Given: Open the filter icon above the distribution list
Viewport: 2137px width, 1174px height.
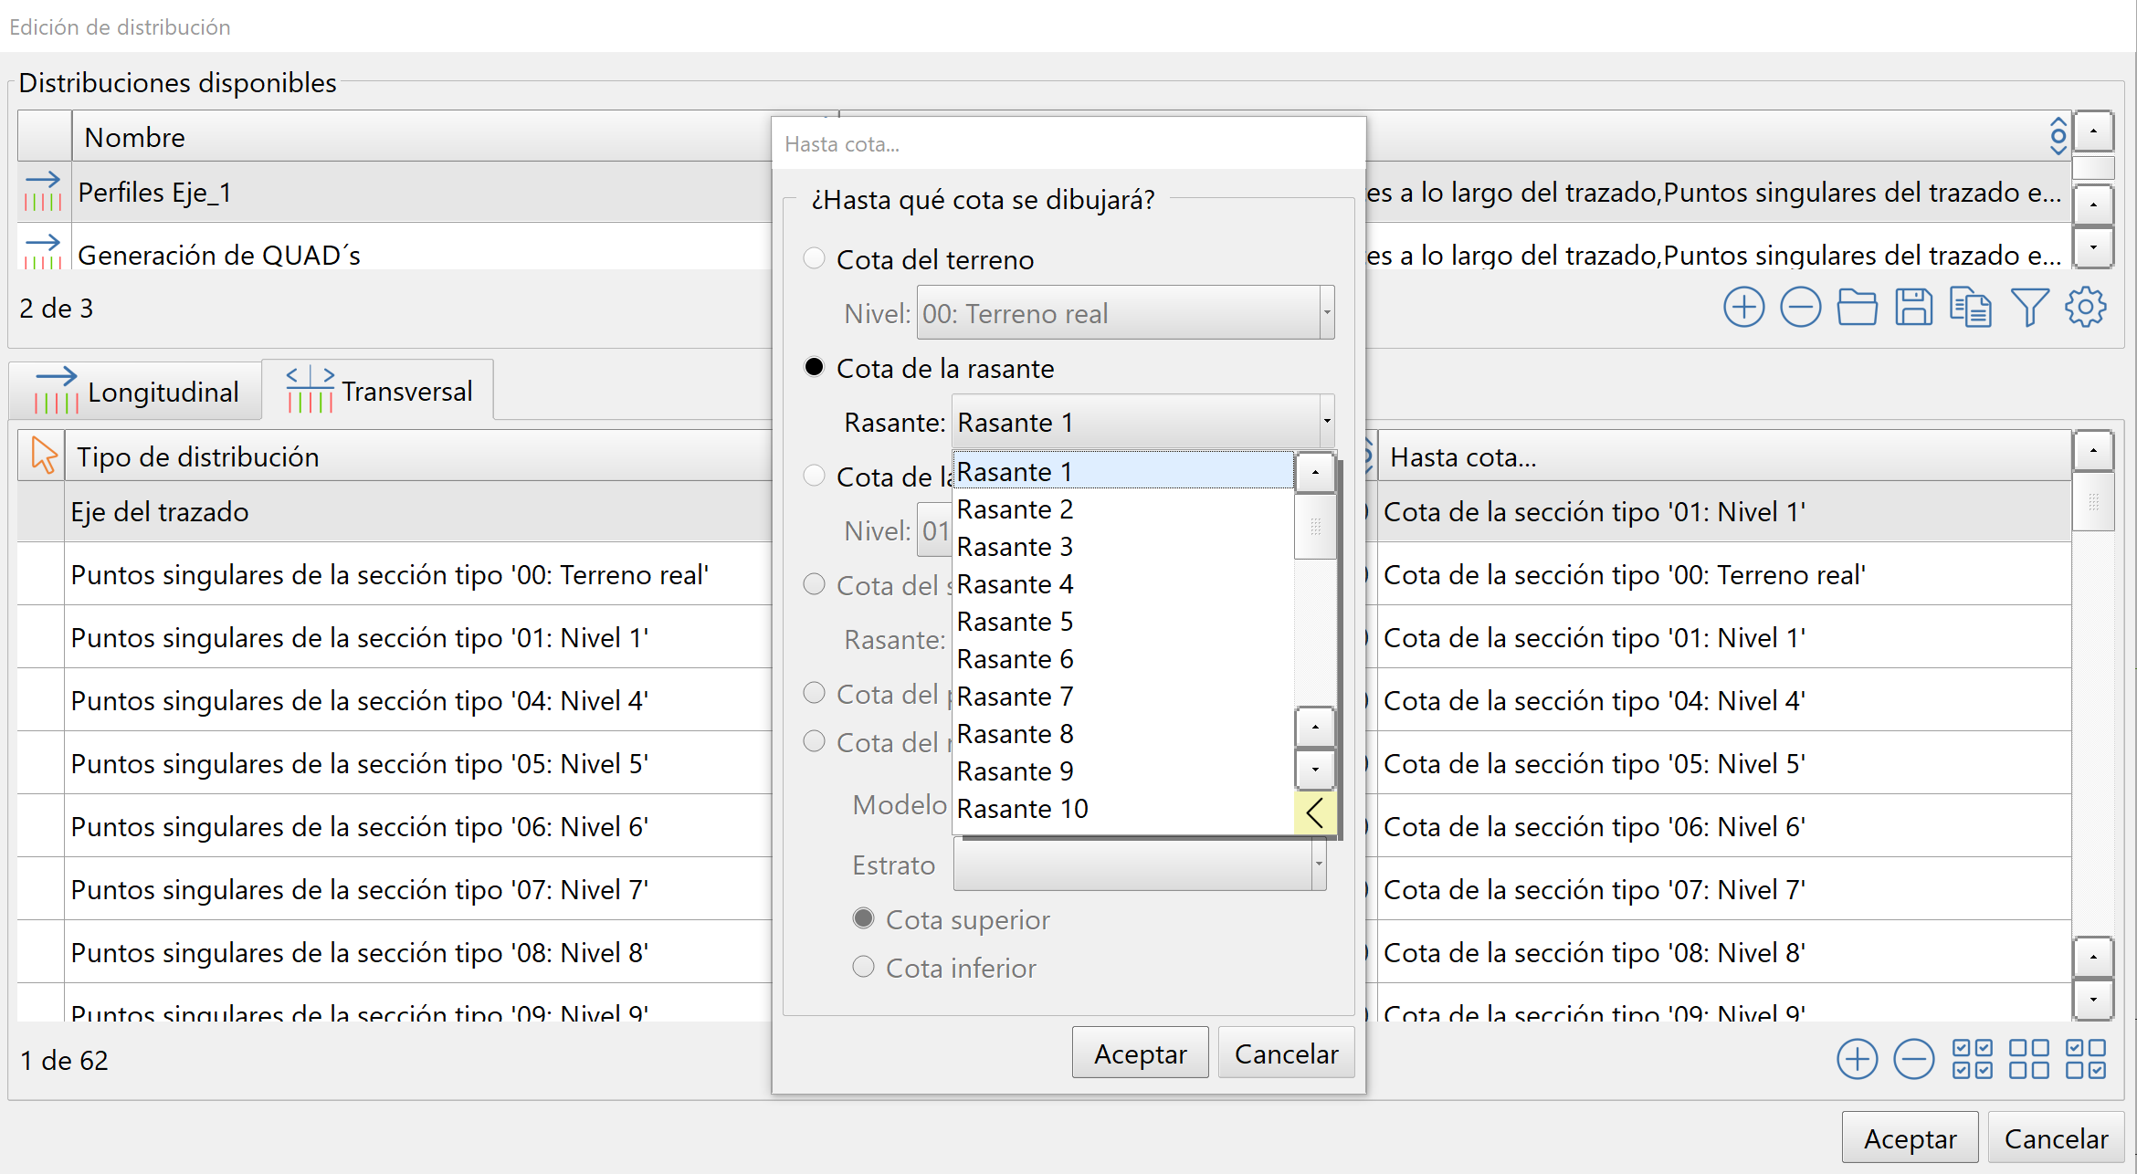Looking at the screenshot, I should [2029, 308].
